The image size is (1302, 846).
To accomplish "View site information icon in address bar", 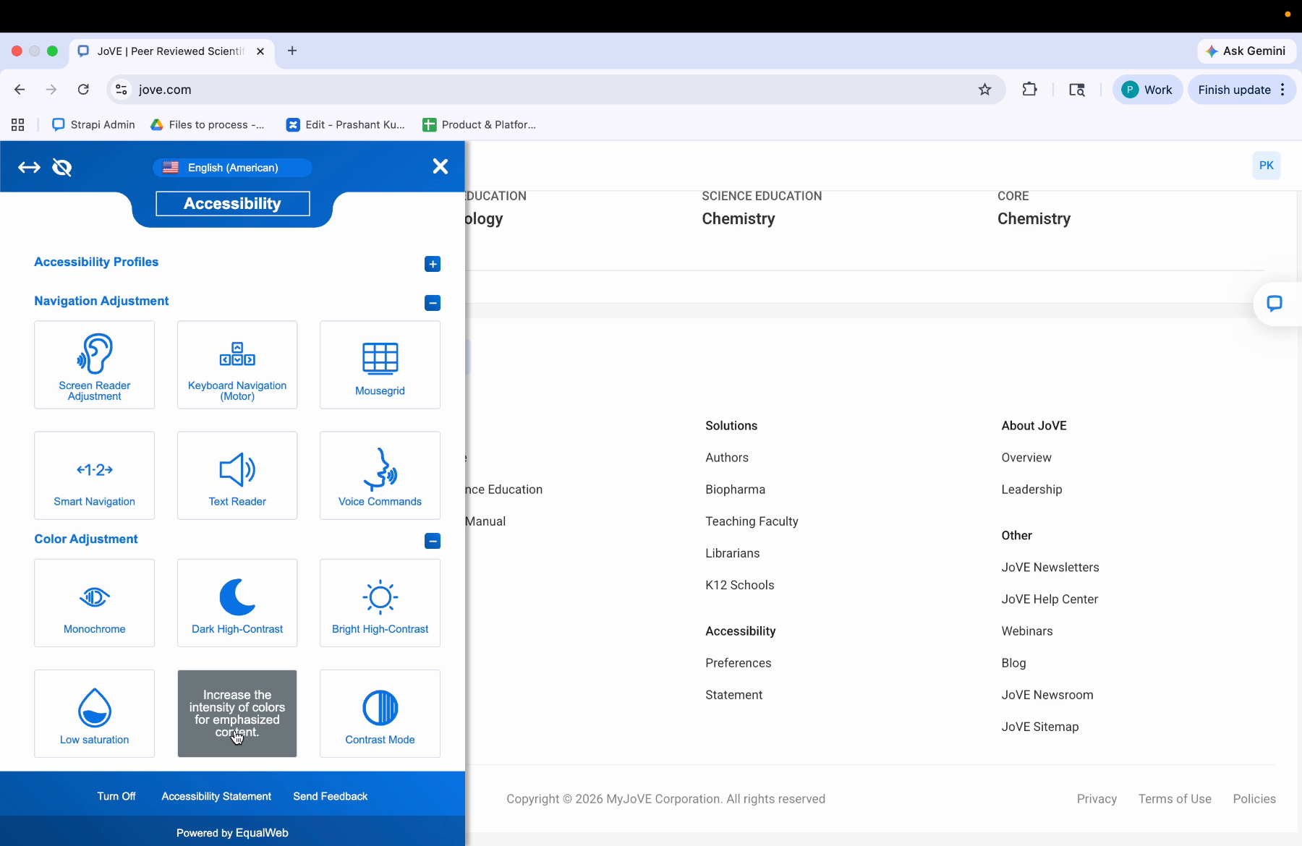I will point(122,90).
